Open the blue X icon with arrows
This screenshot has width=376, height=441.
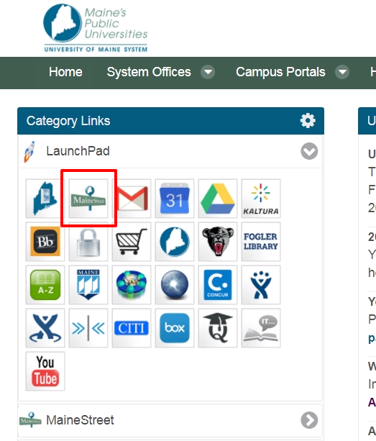pyautogui.click(x=45, y=328)
